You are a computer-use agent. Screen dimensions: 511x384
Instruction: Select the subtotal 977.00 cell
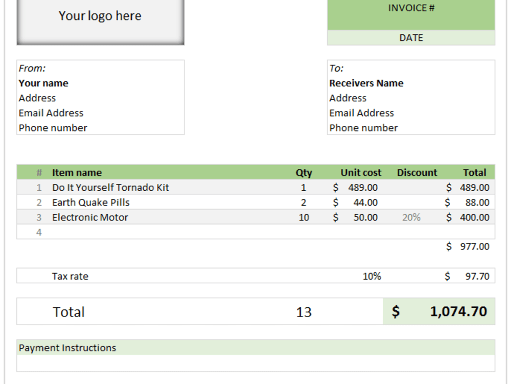click(468, 246)
